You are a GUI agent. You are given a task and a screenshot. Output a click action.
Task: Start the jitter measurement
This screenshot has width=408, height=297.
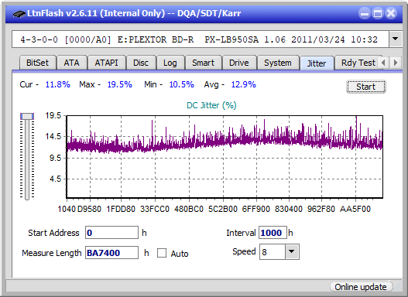(366, 87)
